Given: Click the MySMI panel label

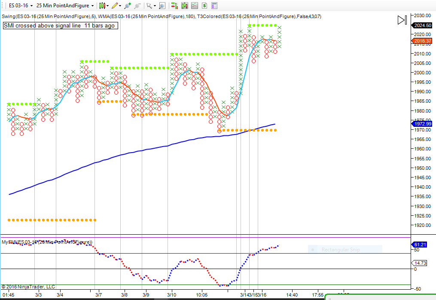Looking at the screenshot, I should (47, 242).
